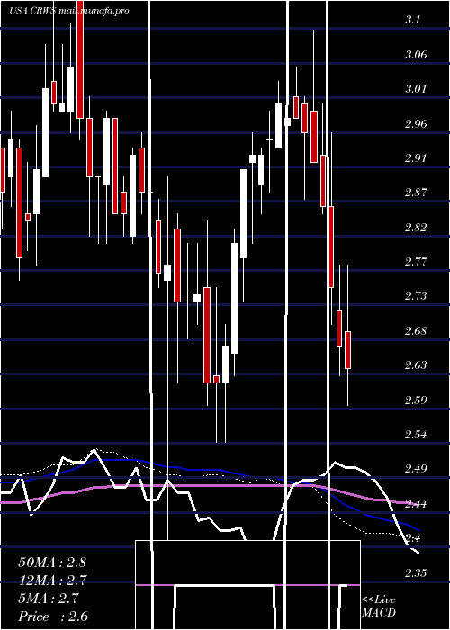Click the 3.1 price axis label
Screen dimensions: 450x630
(x=414, y=20)
